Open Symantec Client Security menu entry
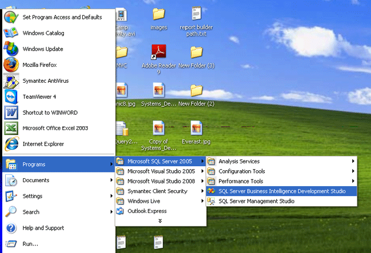This screenshot has width=371, height=253. 160,191
